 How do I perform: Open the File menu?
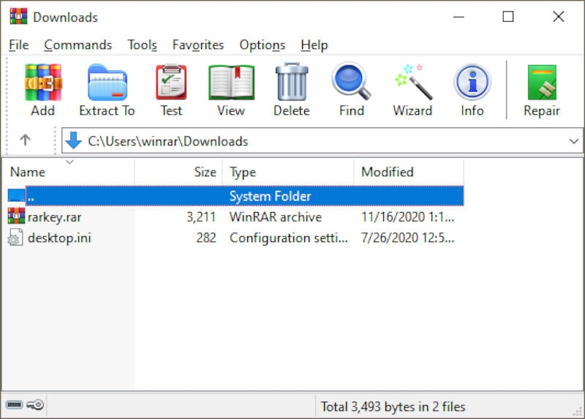tap(18, 45)
